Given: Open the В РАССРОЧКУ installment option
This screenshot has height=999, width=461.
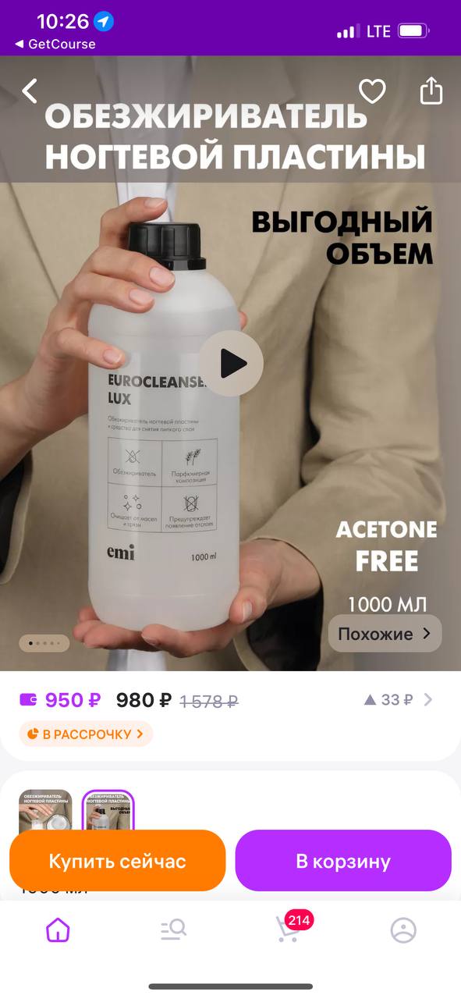Looking at the screenshot, I should click(x=86, y=734).
